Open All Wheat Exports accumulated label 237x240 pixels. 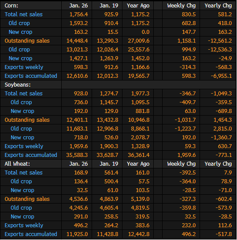point(31,234)
